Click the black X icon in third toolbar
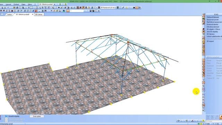This screenshot has height=125, width=222. tap(99, 11)
